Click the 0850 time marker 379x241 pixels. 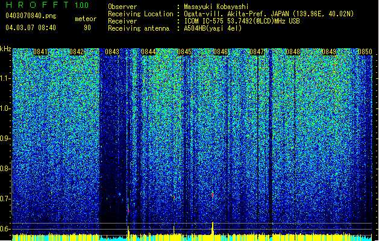click(x=365, y=52)
